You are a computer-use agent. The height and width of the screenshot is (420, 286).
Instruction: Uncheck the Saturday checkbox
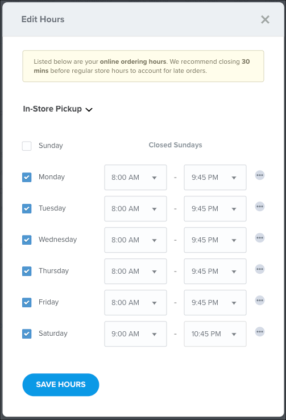tap(27, 333)
